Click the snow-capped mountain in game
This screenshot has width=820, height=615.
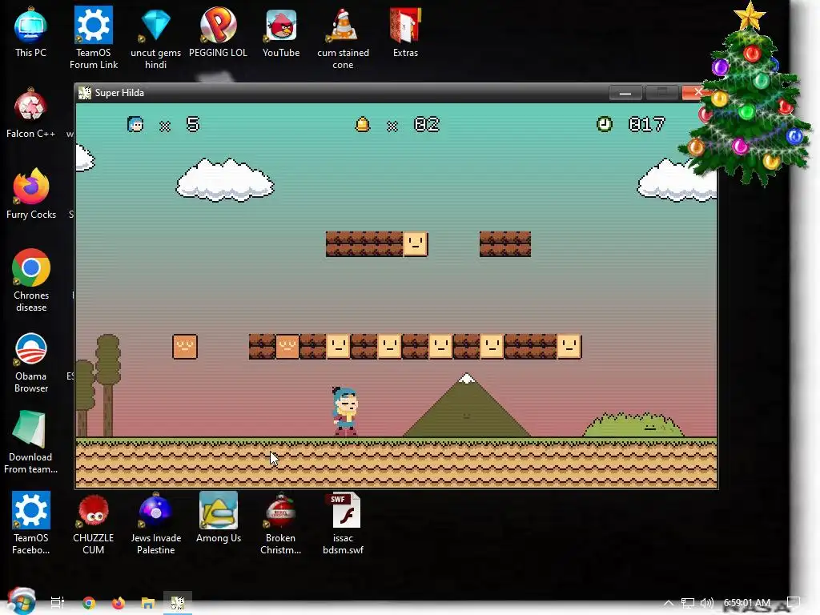467,405
